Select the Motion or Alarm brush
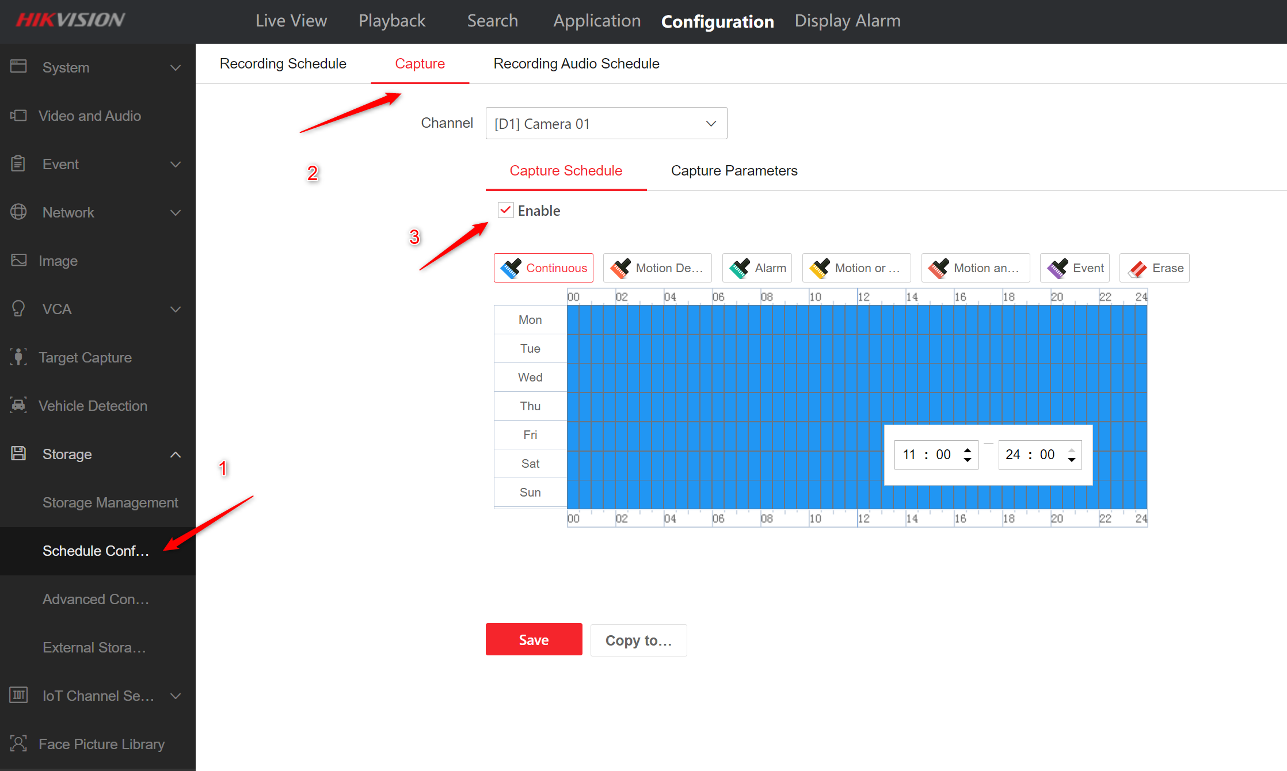The height and width of the screenshot is (771, 1287). (x=856, y=268)
